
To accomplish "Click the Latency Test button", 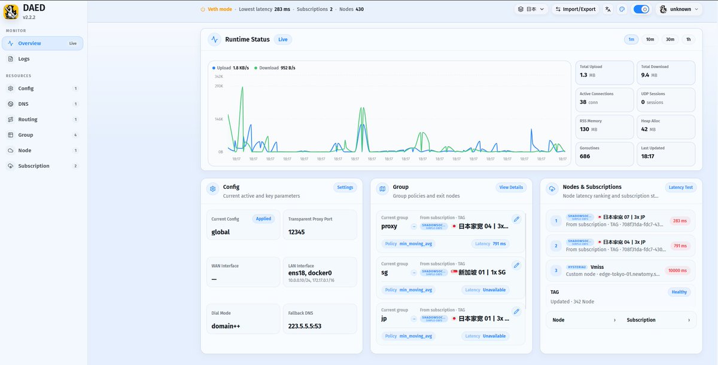I will point(680,188).
